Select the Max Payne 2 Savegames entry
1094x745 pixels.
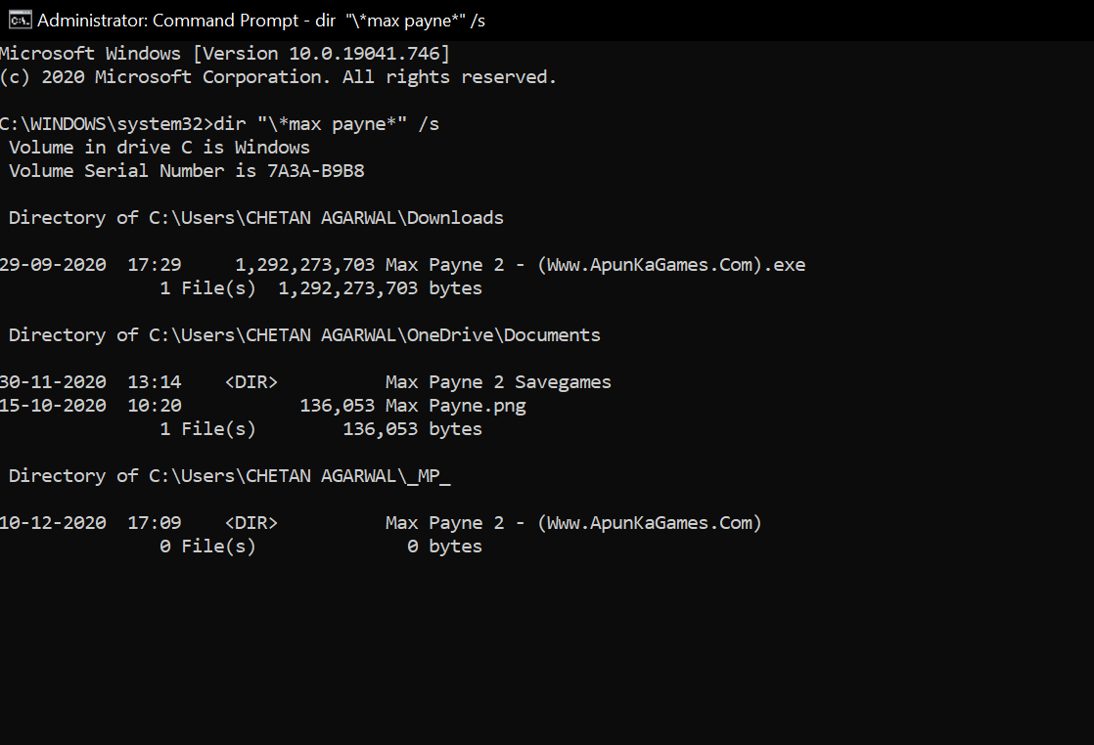coord(499,381)
